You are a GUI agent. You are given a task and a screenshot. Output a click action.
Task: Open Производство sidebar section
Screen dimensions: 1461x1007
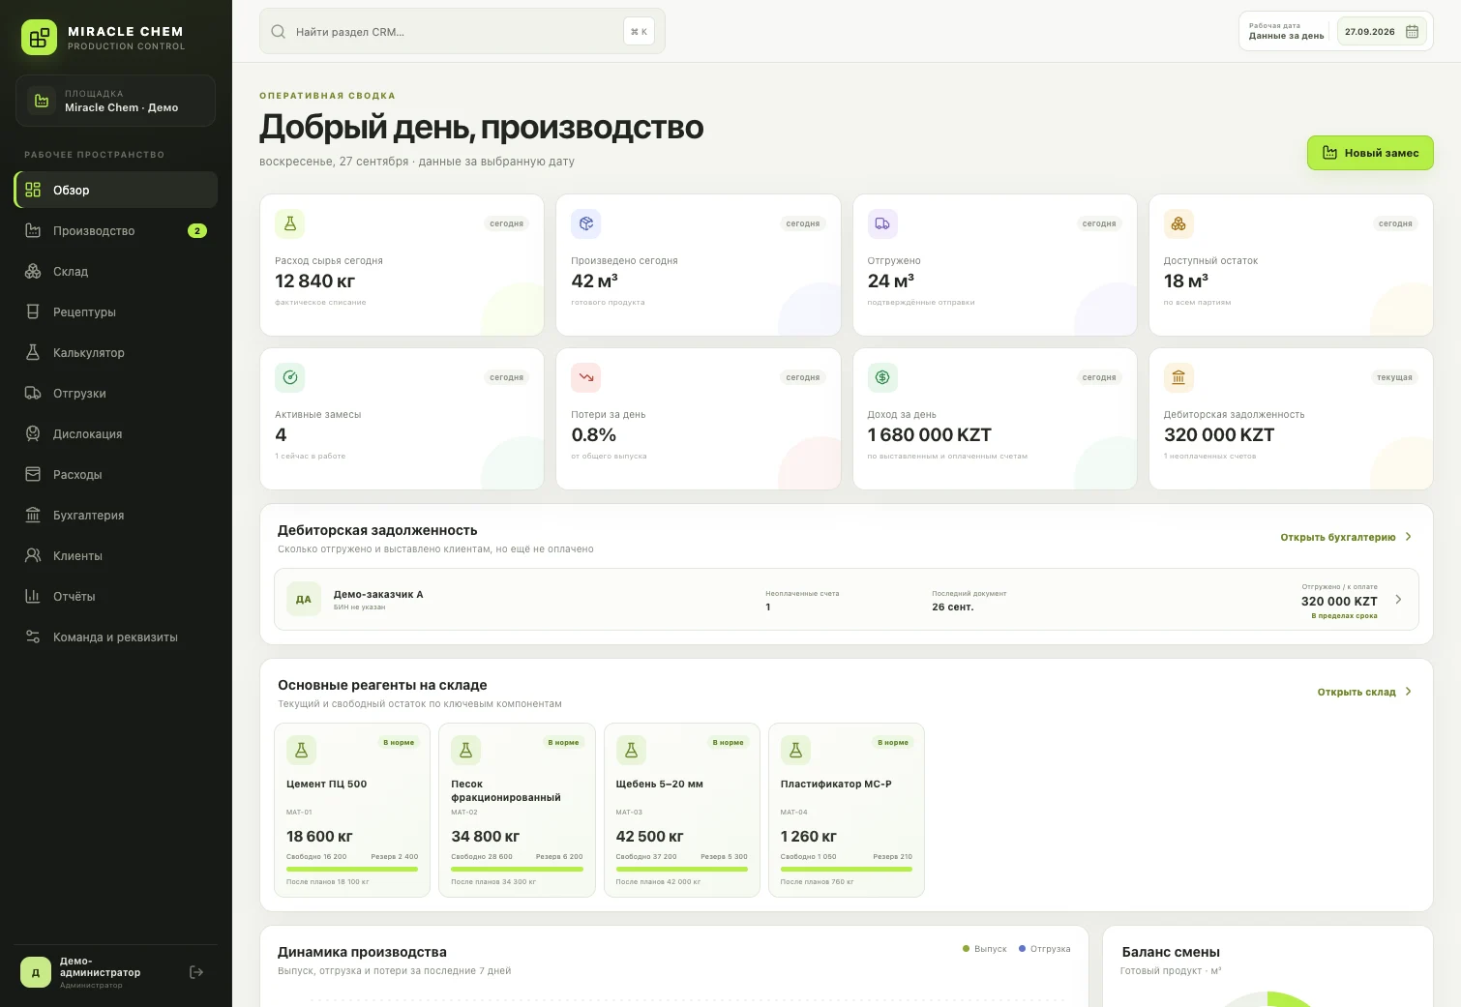coord(116,230)
